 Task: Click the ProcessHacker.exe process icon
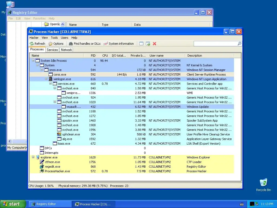click(42, 171)
